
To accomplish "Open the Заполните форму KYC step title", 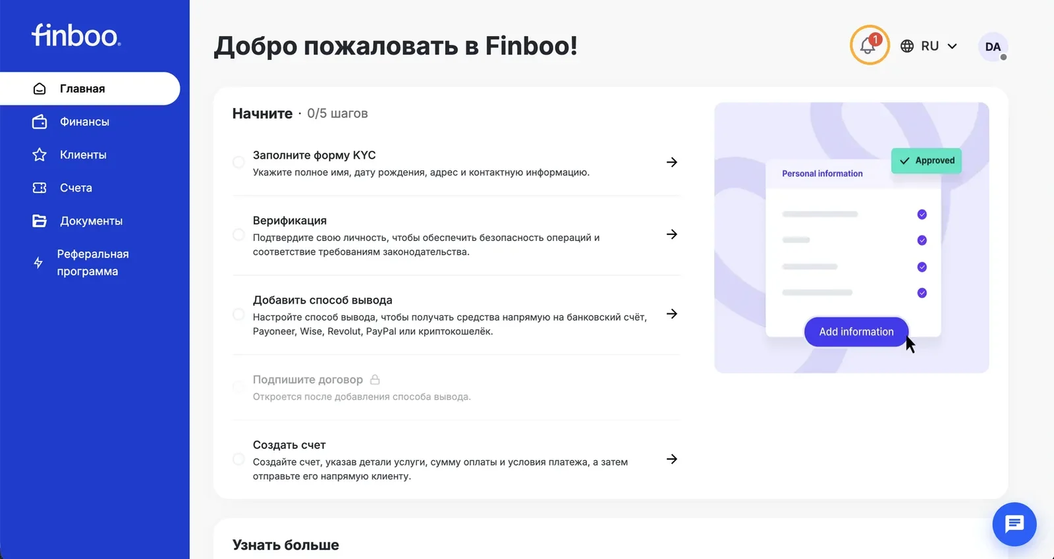I will [314, 155].
